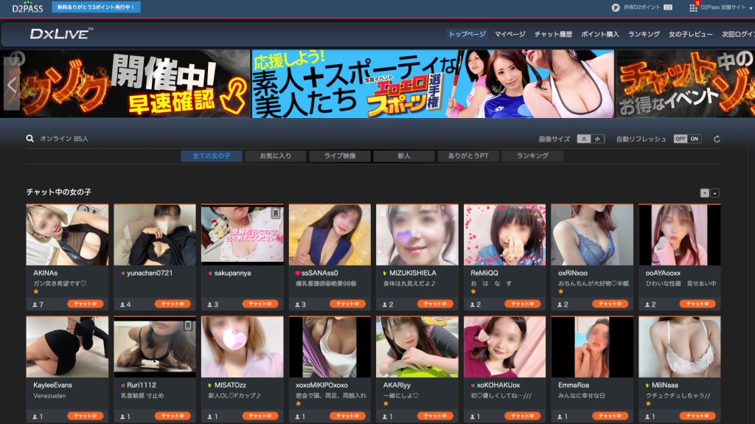Click the up arrow section expander
Screen dimensions: 755x424
pos(714,193)
